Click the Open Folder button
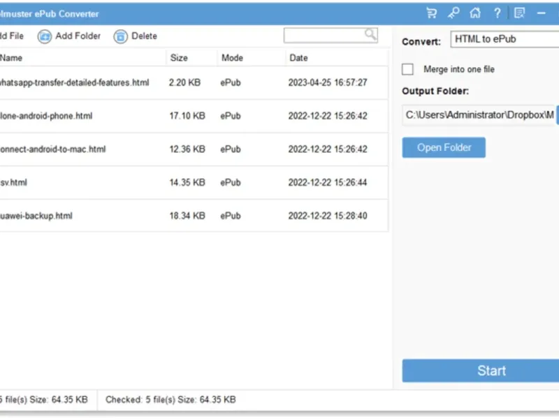Viewport: 559px width, 419px height. coord(444,147)
